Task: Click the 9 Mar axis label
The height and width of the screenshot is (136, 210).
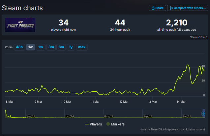Action: (38, 102)
